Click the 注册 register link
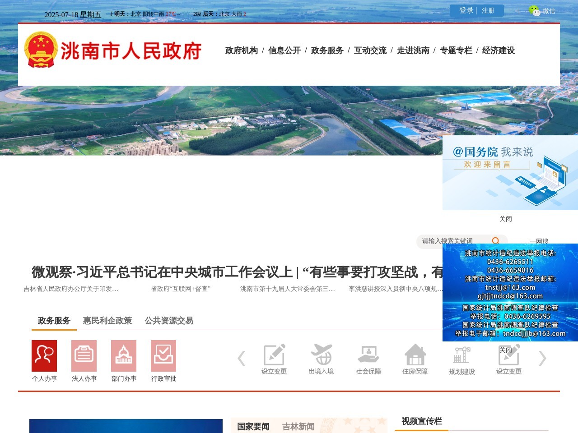 click(488, 10)
